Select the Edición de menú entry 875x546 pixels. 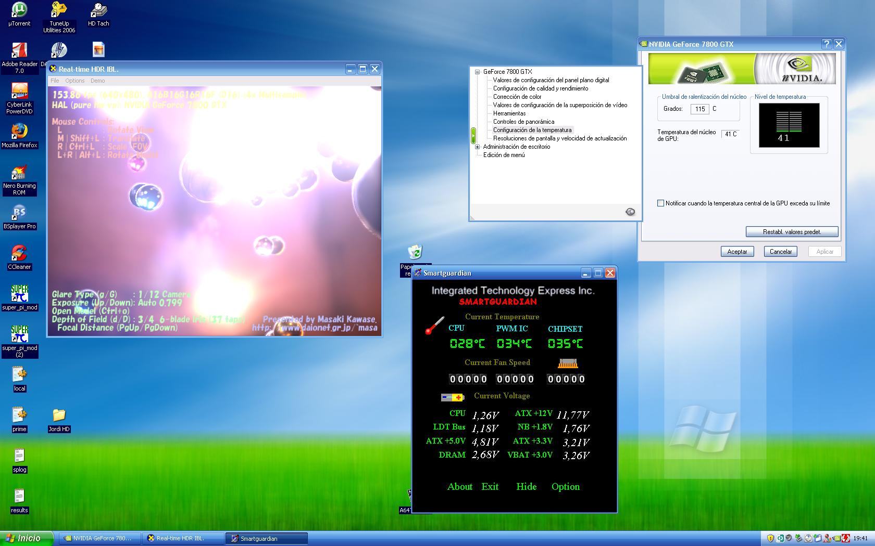504,155
